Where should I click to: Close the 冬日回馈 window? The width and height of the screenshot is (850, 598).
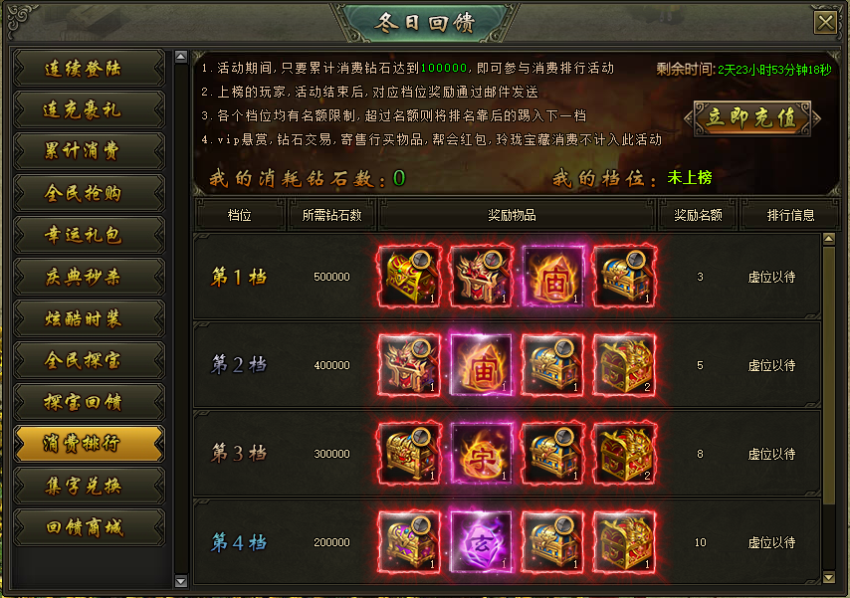pyautogui.click(x=825, y=23)
